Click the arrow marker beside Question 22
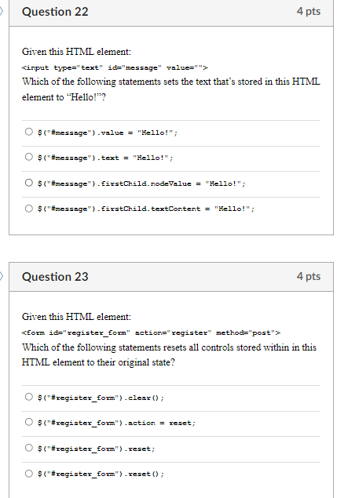The width and height of the screenshot is (337, 498). [2, 12]
